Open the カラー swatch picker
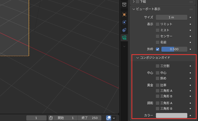 pyautogui.click(x=172, y=116)
